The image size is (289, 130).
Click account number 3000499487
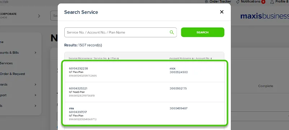pyautogui.click(x=178, y=108)
